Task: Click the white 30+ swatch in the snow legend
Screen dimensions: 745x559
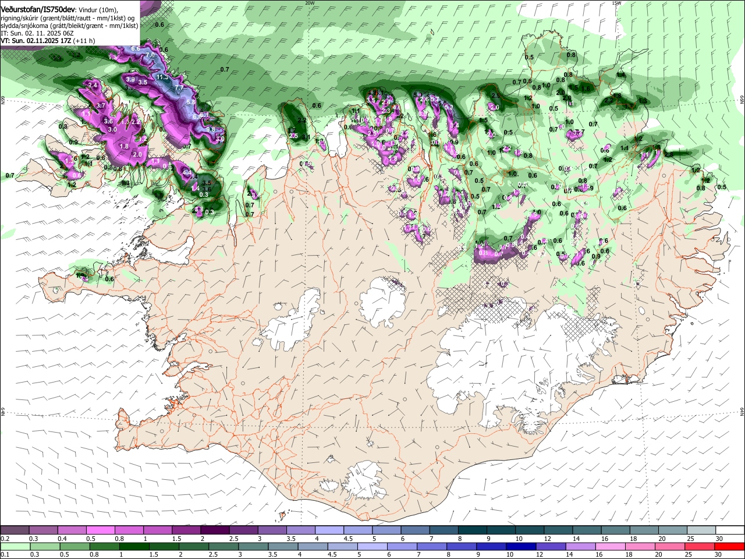Action: pos(729,530)
